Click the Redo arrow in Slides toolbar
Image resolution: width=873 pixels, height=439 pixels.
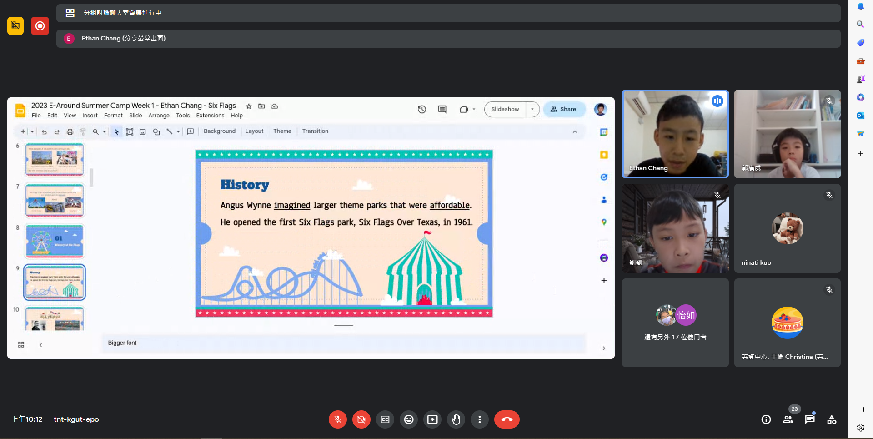(57, 131)
